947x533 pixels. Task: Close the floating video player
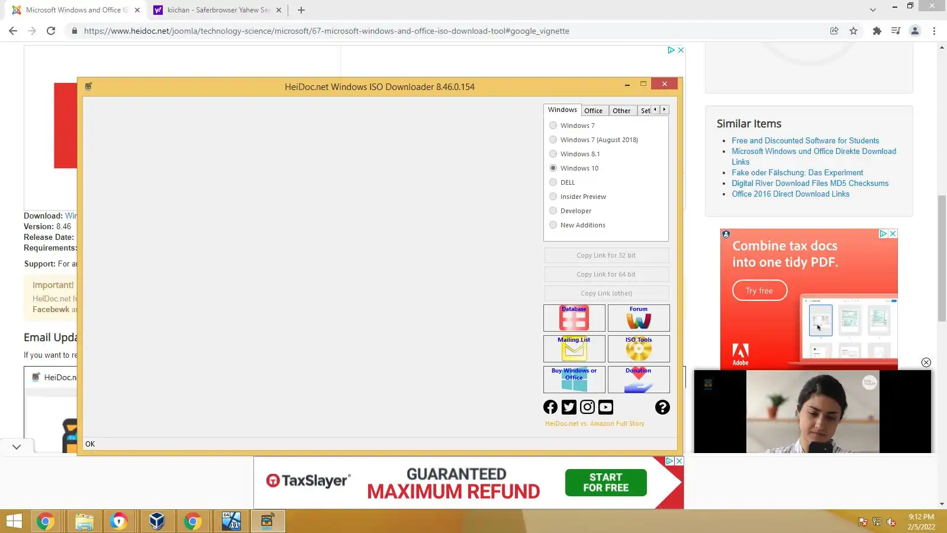(x=926, y=362)
